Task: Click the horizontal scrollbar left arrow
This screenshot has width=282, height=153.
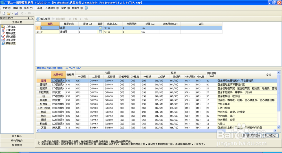Action: [38, 130]
